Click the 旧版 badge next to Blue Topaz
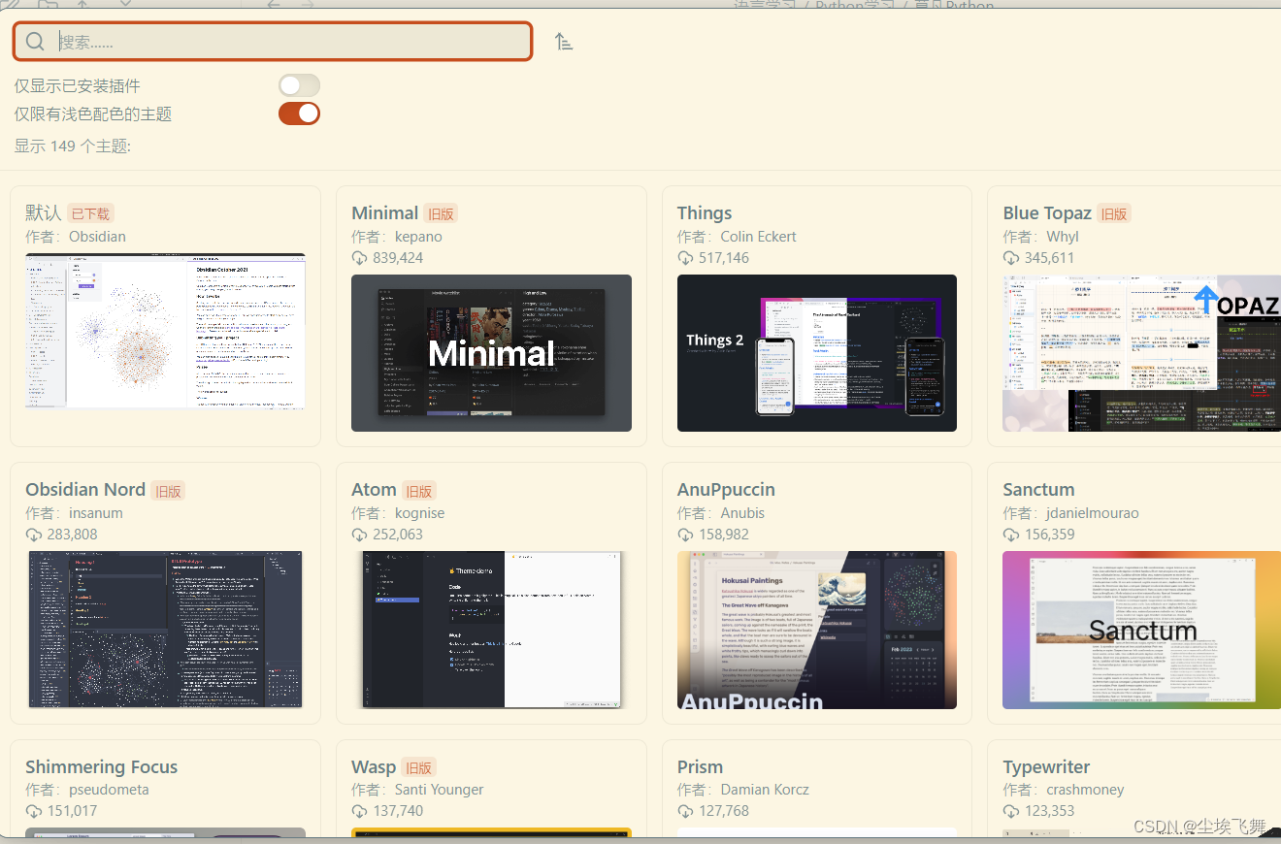The width and height of the screenshot is (1281, 844). 1113,213
